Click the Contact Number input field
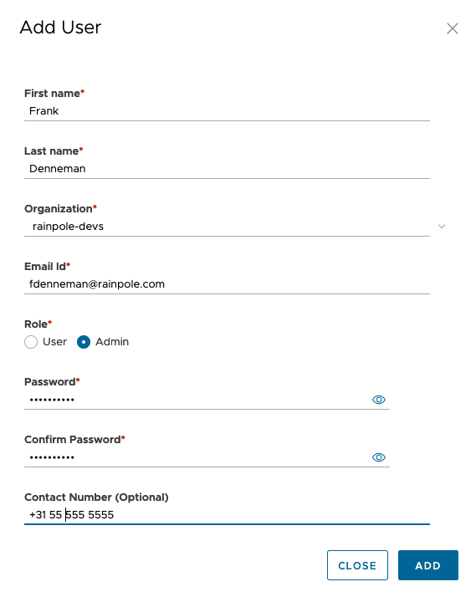 tap(227, 515)
